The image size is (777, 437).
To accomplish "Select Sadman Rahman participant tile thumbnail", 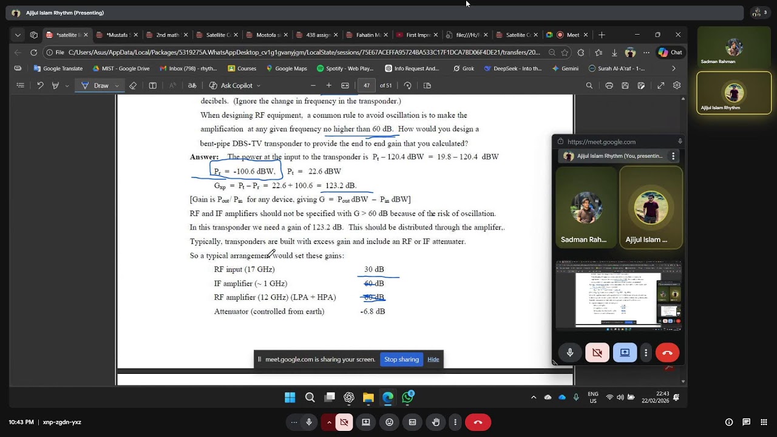I will (x=734, y=48).
